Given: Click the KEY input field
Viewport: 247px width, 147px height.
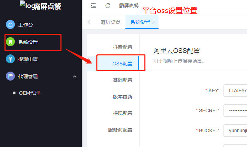Looking at the screenshot, I should pos(235,91).
